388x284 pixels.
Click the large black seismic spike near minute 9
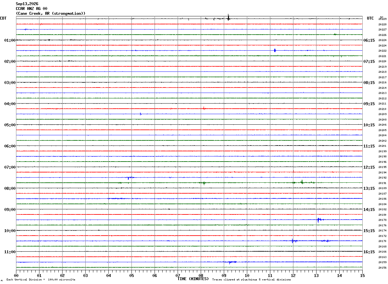[228, 18]
